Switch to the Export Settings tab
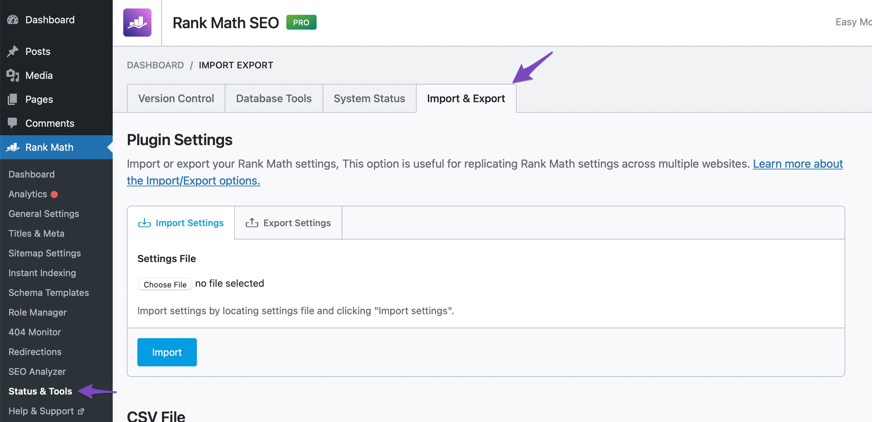 click(x=288, y=222)
